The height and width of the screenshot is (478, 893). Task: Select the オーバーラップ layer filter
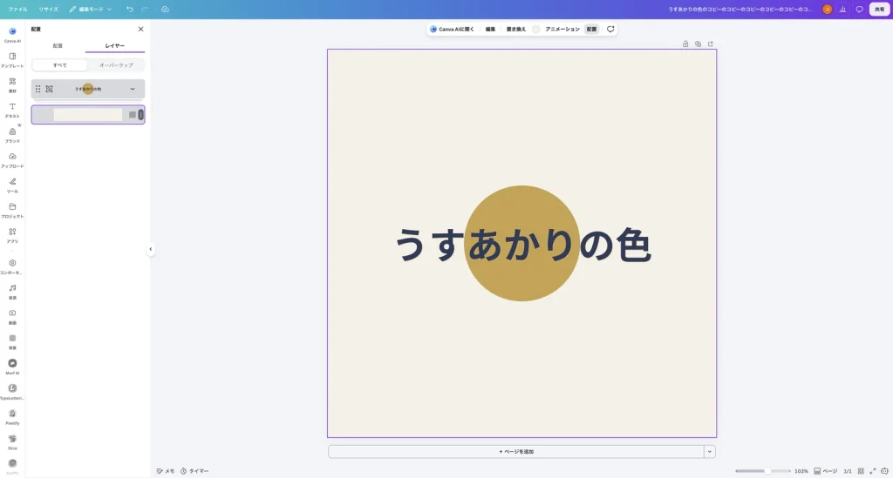point(116,64)
